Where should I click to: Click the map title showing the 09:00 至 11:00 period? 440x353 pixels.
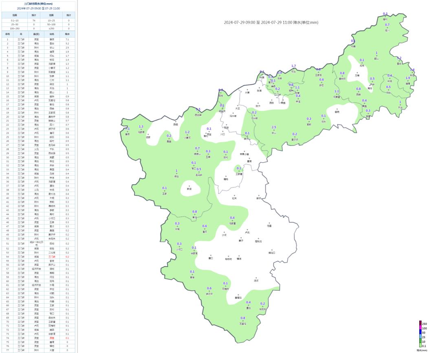(271, 22)
